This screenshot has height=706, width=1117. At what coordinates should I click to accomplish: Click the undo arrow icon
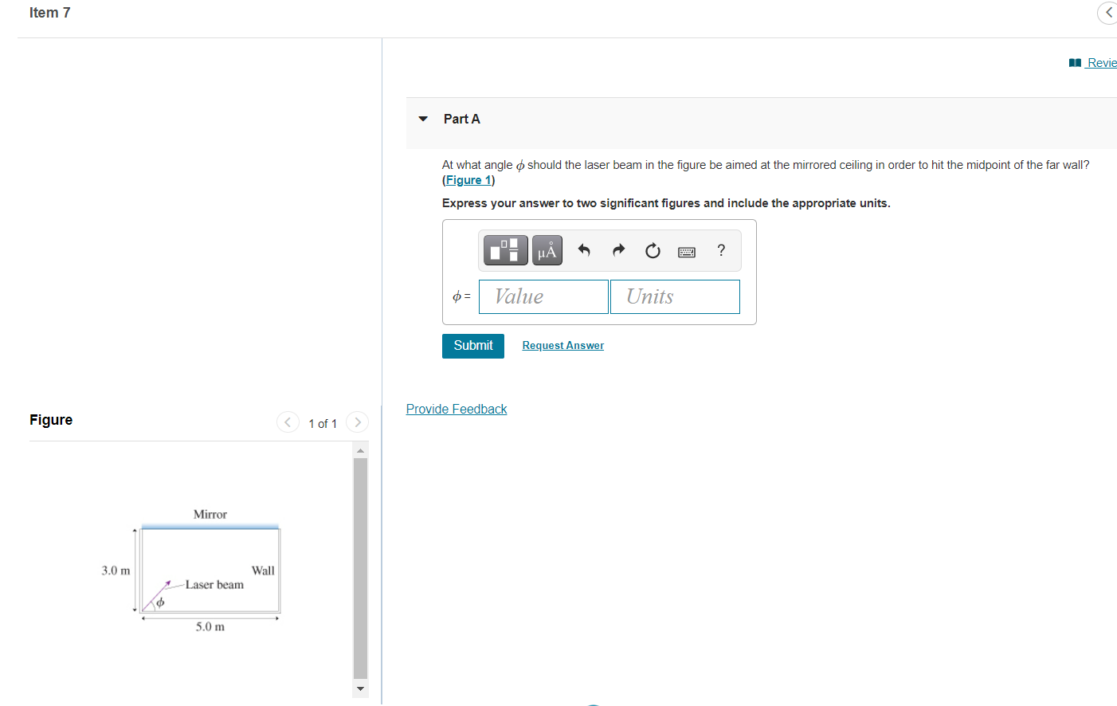584,250
